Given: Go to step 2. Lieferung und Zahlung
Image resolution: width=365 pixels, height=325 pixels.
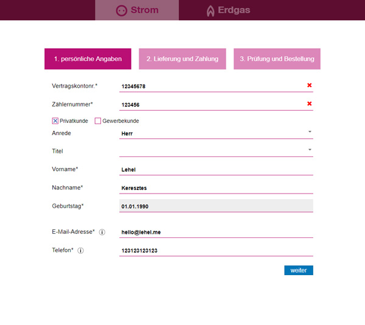Looking at the screenshot, I should [x=182, y=59].
